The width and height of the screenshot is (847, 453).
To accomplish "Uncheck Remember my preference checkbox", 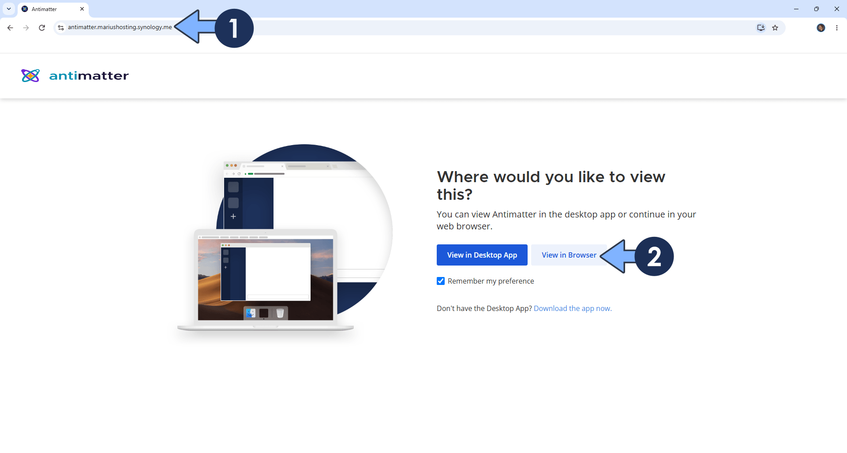I will 441,281.
